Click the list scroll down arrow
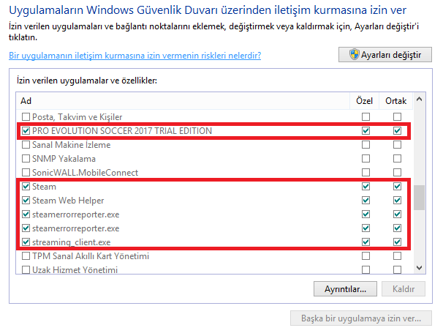 (420, 268)
